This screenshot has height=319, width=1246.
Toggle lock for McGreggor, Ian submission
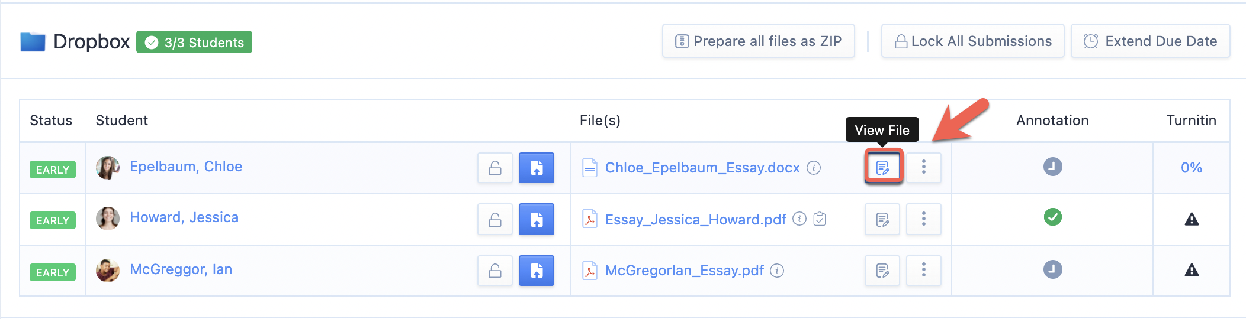point(495,271)
